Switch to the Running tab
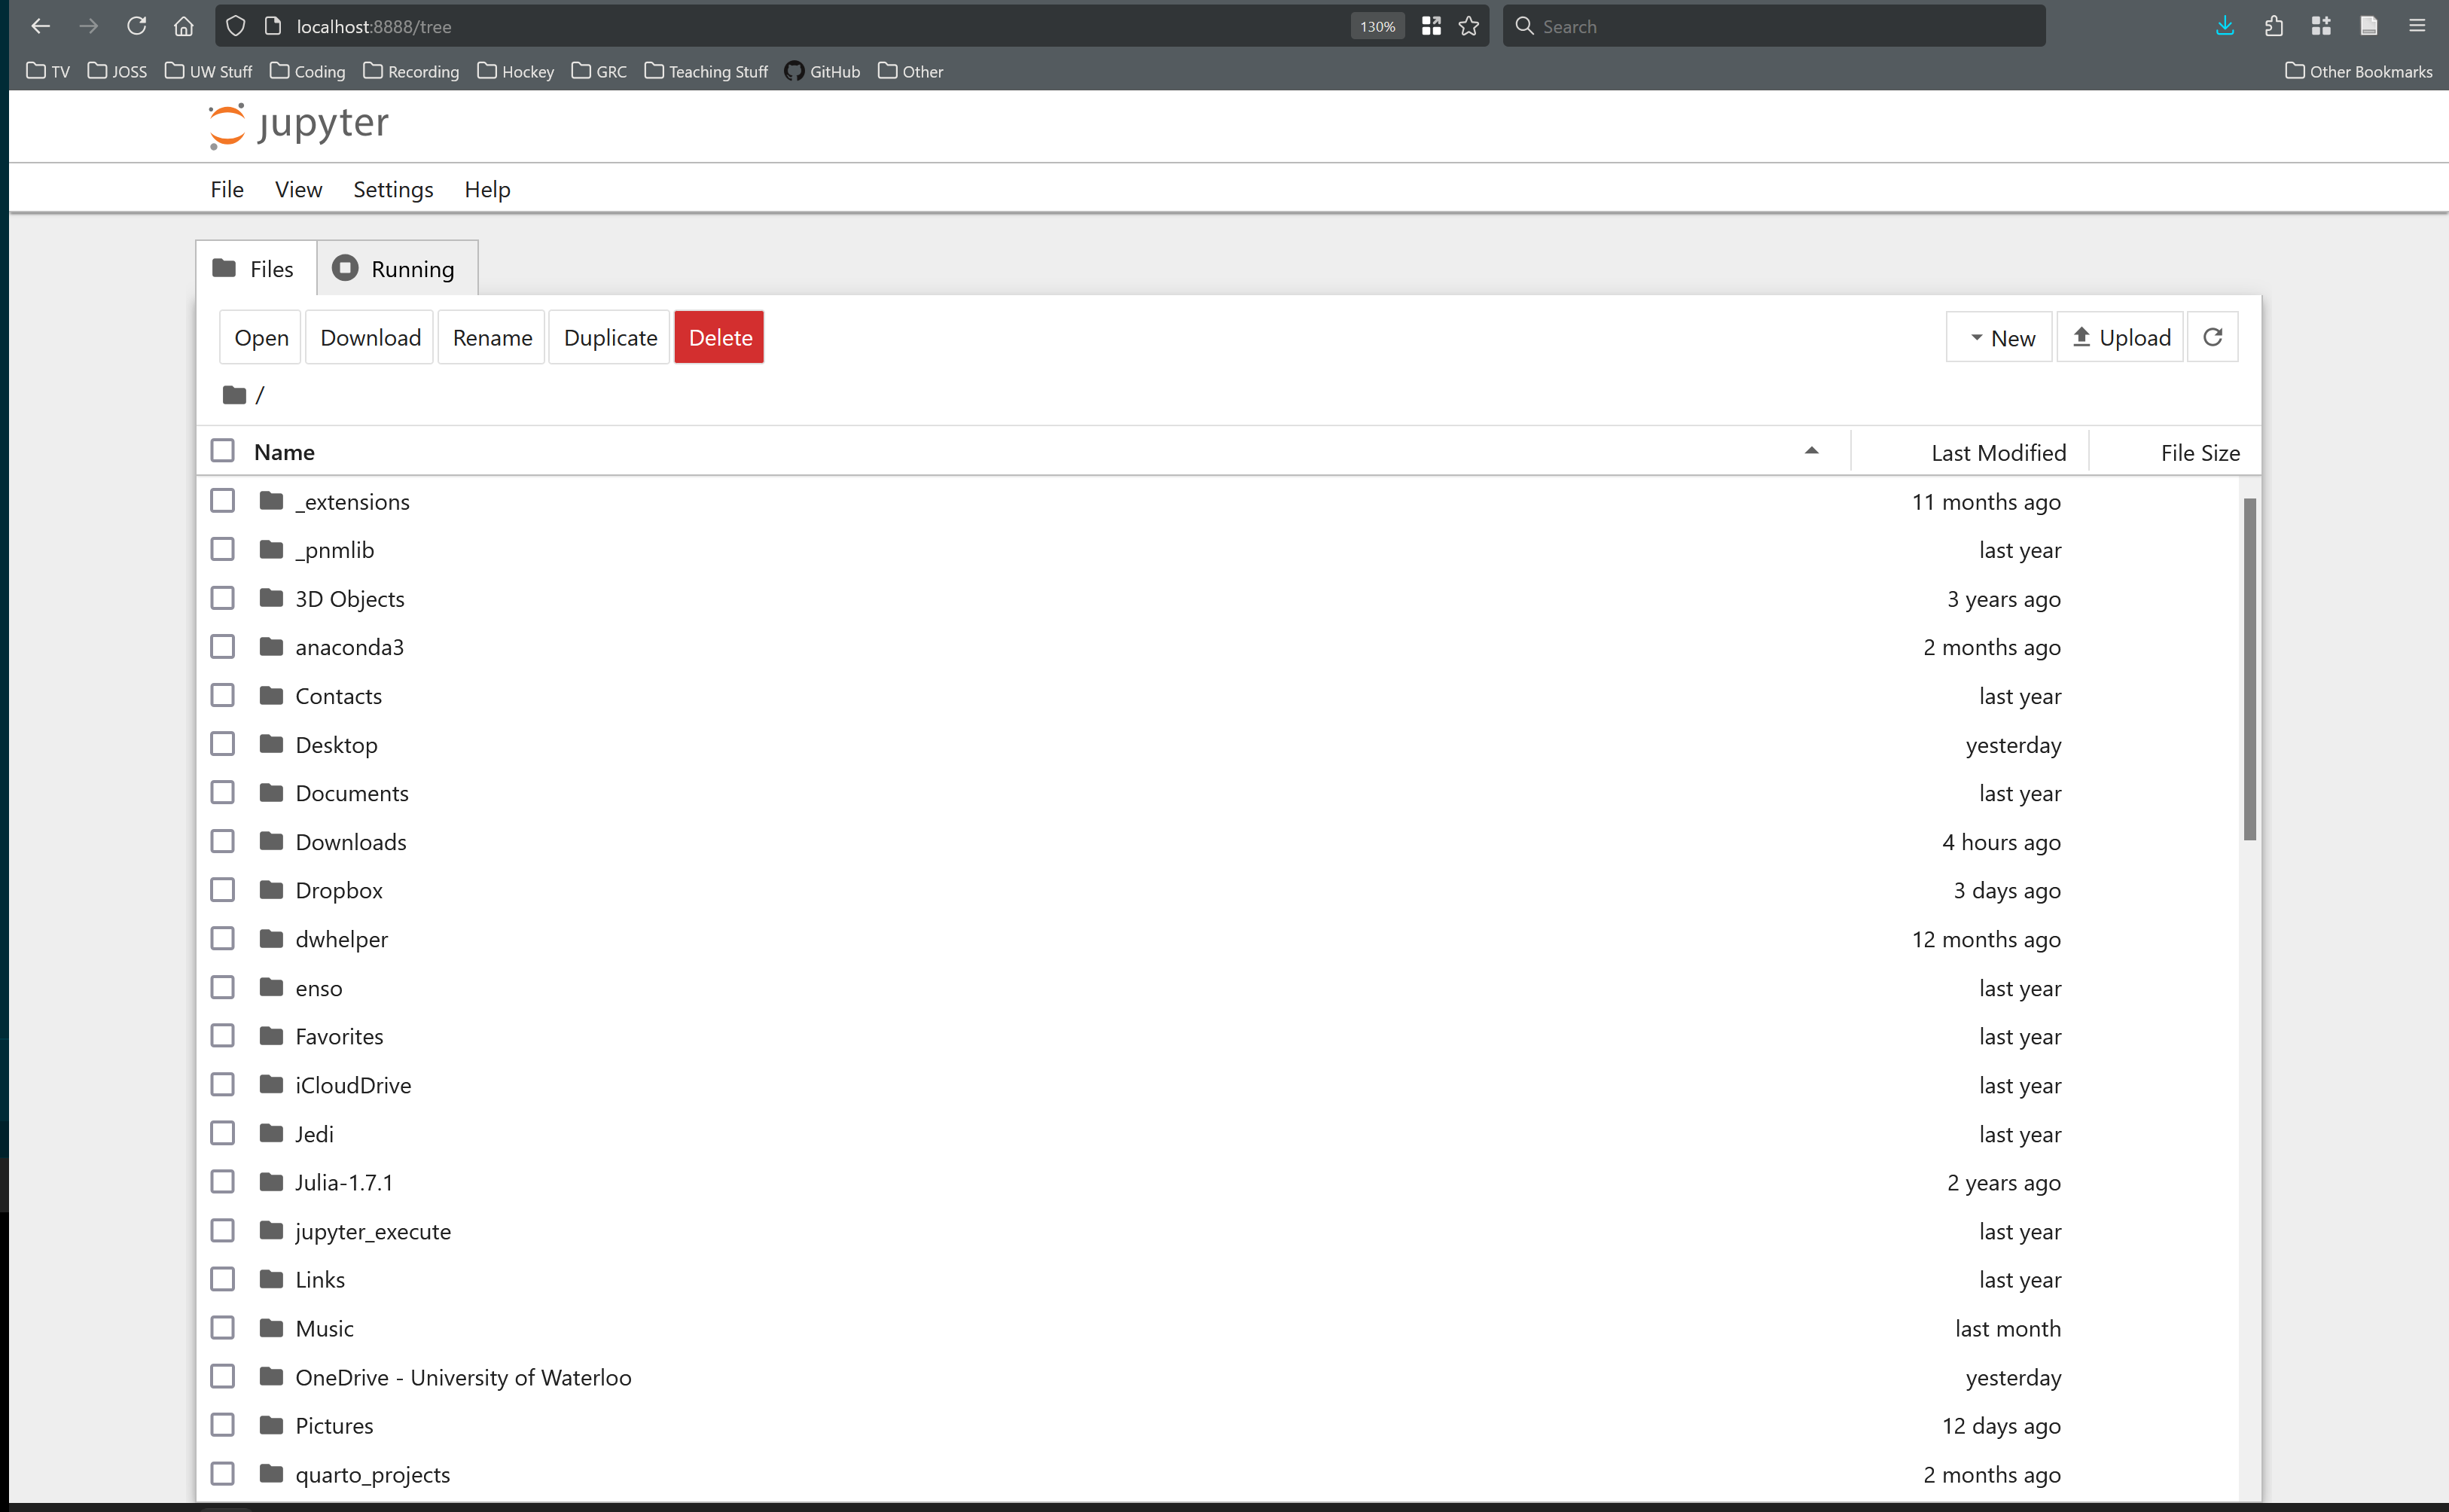 [x=397, y=268]
